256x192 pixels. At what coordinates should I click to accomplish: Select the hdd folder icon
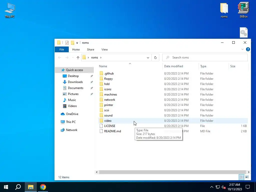(101, 84)
